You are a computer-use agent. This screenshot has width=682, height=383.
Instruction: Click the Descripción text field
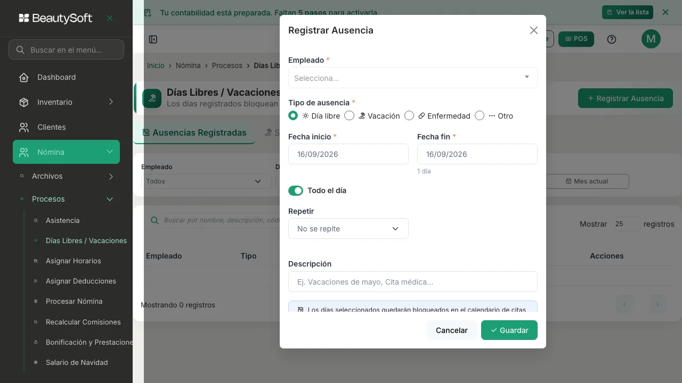click(x=413, y=282)
